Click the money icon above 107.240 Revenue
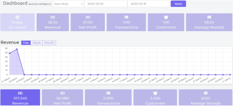The image size is (233, 106). pyautogui.click(x=20, y=93)
